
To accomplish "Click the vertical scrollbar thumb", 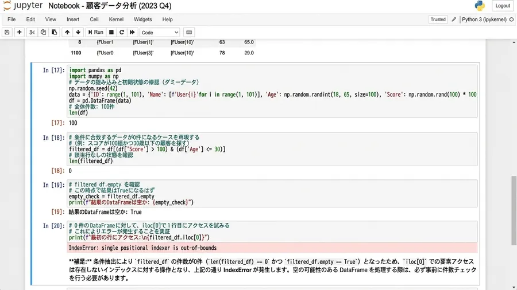I will pos(514,210).
